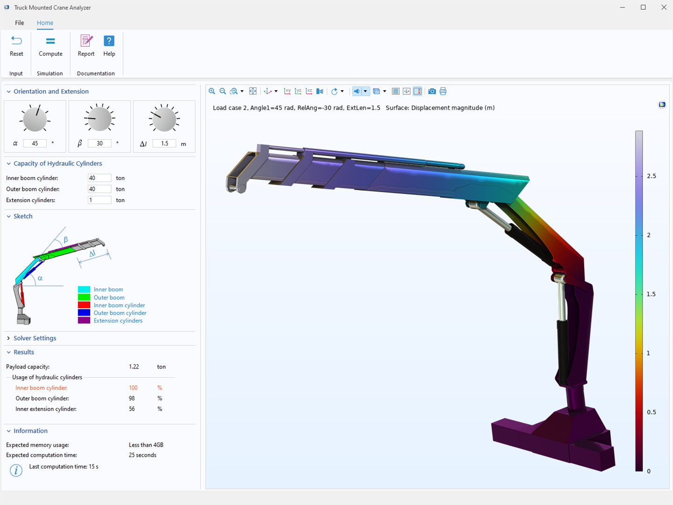673x505 pixels.
Task: Expand the Solver Settings section
Action: point(35,338)
